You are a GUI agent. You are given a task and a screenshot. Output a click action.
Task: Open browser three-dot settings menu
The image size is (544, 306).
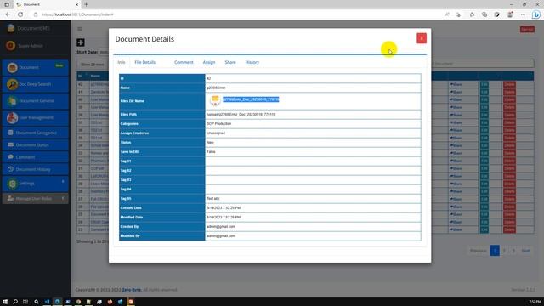coord(523,14)
